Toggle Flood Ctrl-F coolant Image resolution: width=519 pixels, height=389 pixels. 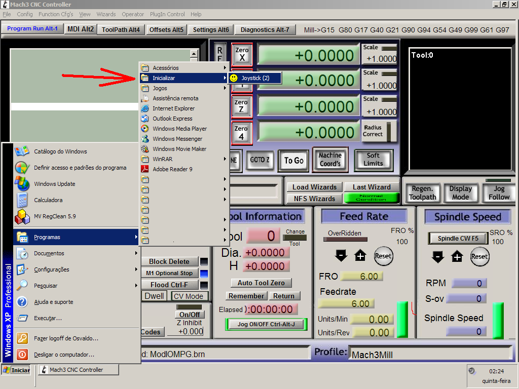tap(169, 285)
